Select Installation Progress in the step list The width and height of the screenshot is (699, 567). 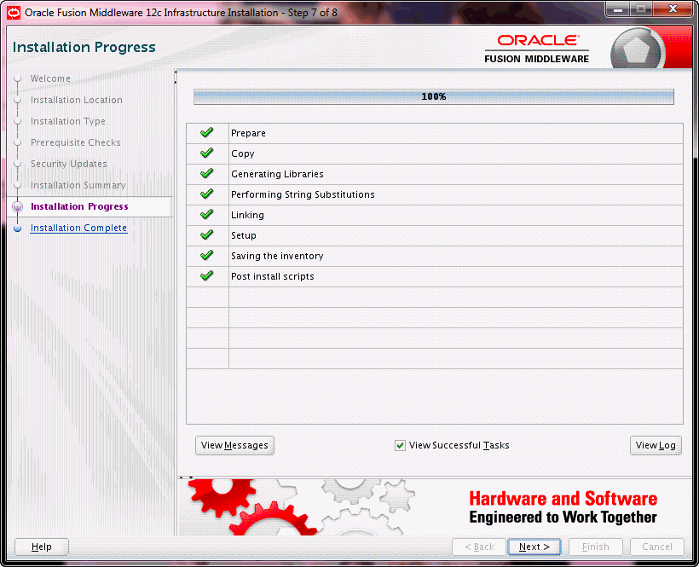point(79,206)
